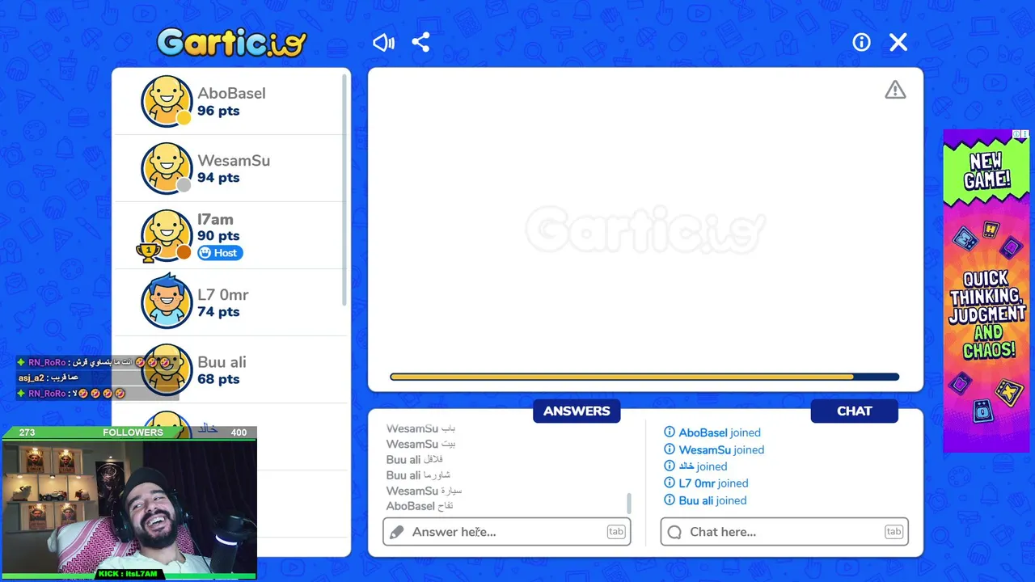Viewport: 1035px width, 582px height.
Task: Open the room info icon
Action: (861, 43)
